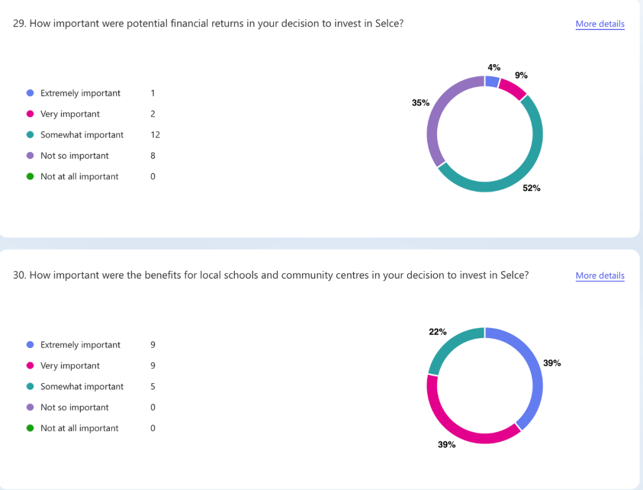Click the 'Not at all important' legend dot for question 29
This screenshot has height=490, width=643.
point(28,177)
